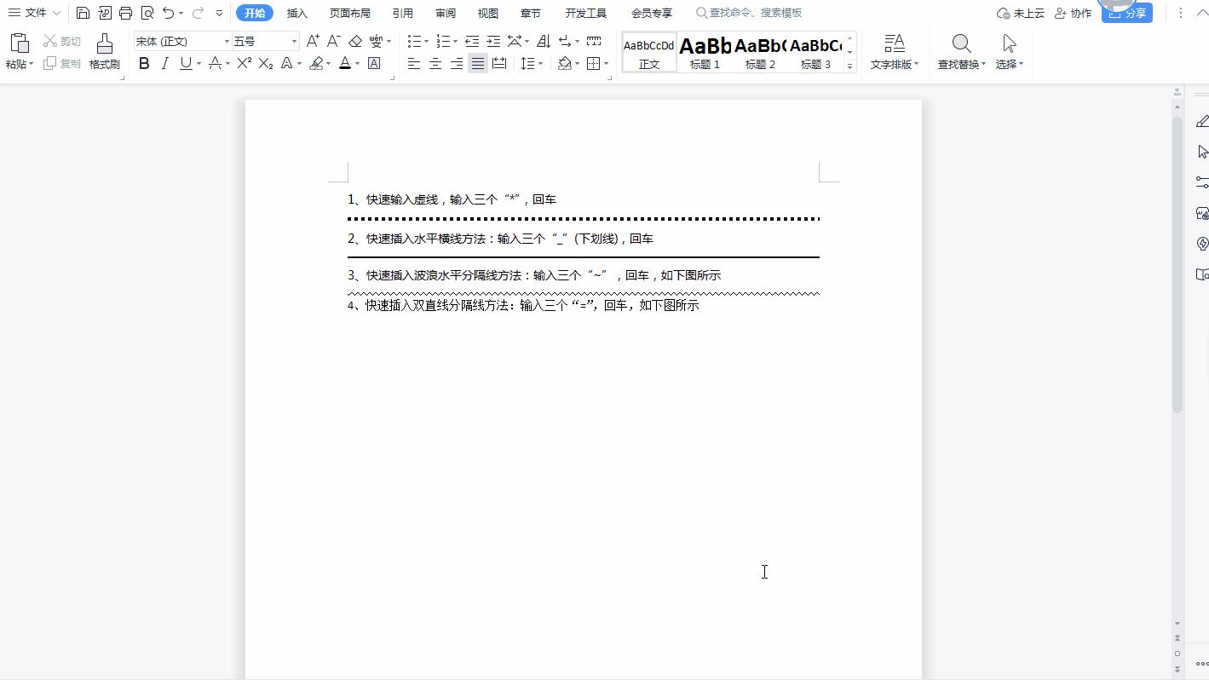
Task: Select the italic formatting icon
Action: (164, 63)
